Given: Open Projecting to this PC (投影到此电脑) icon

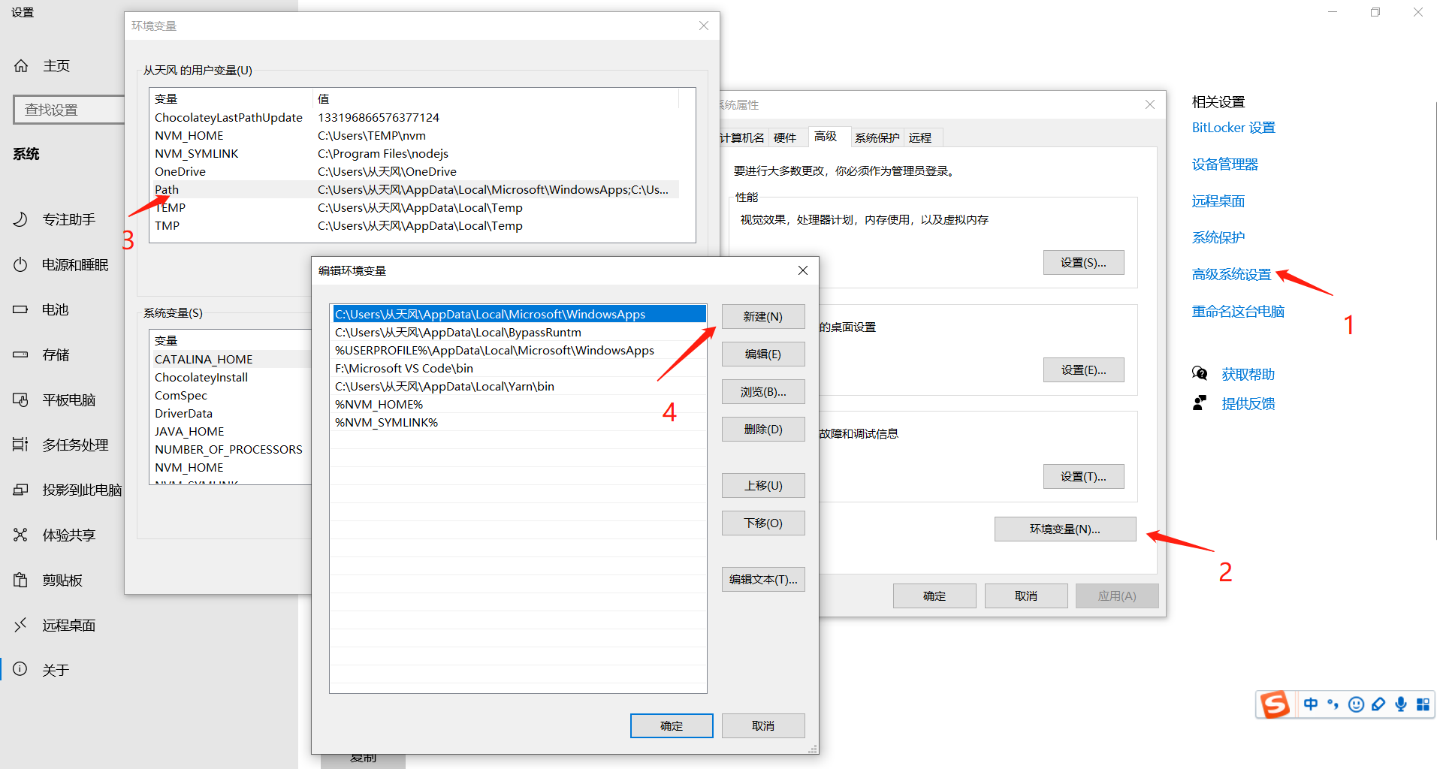Looking at the screenshot, I should point(20,490).
